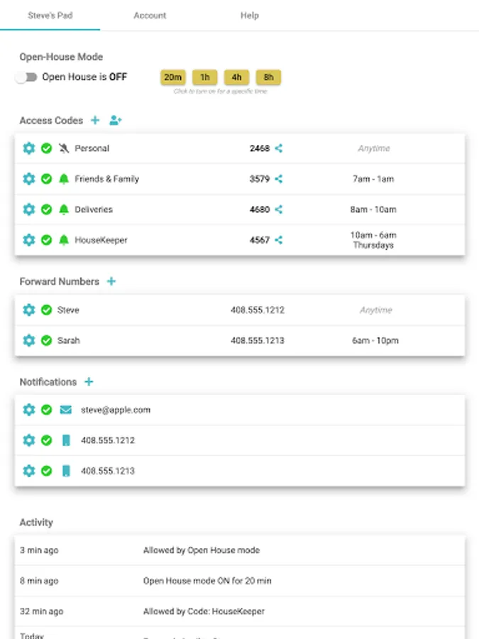Open settings gear for Personal code
Viewport: 479px width, 639px height.
point(28,148)
